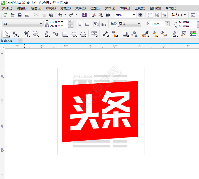Expand the undo history arrow
Image resolution: width=199 pixels, height=179 pixels.
(65, 15)
